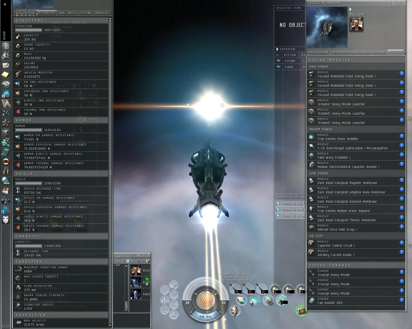Open Modules tab in left info window

coord(102,13)
